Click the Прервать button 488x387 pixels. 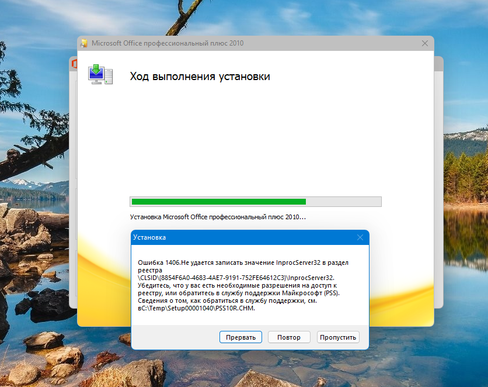(240, 337)
